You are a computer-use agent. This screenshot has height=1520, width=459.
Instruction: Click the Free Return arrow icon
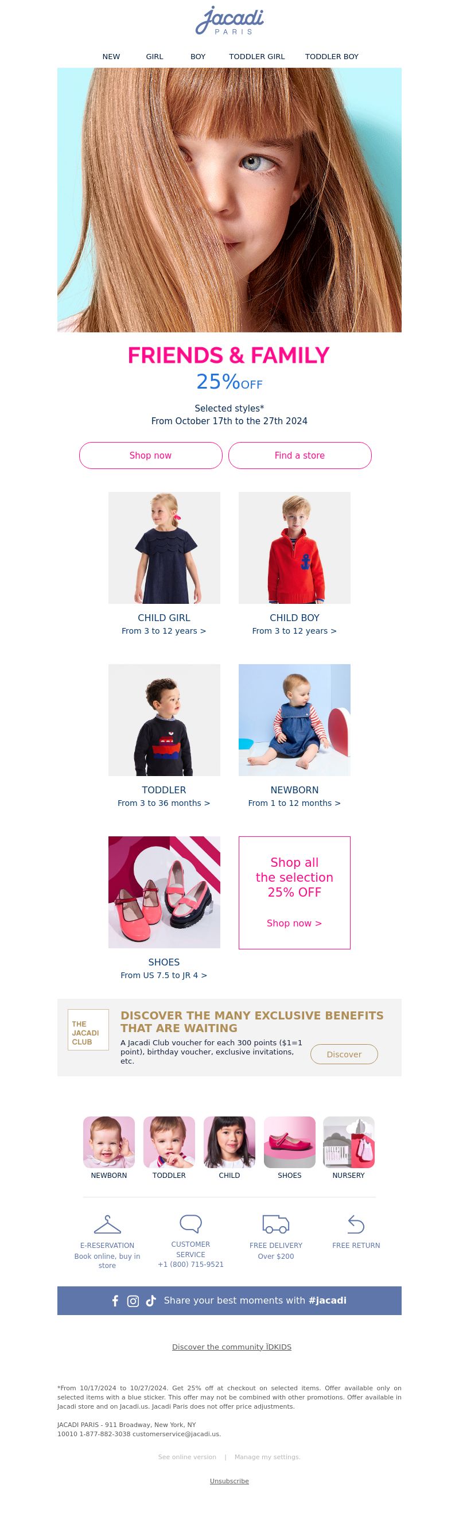(x=356, y=1224)
